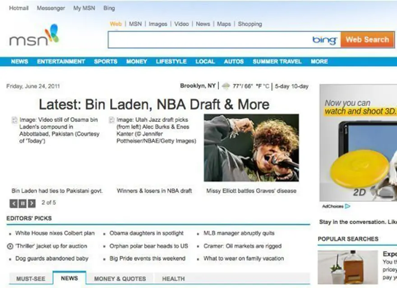This screenshot has width=397, height=288.
Task: Open 'Cramer: Oil markets are rigged'
Action: click(x=243, y=246)
